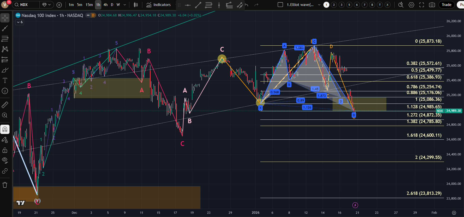Pick the Ruler measure tool

click(5, 105)
